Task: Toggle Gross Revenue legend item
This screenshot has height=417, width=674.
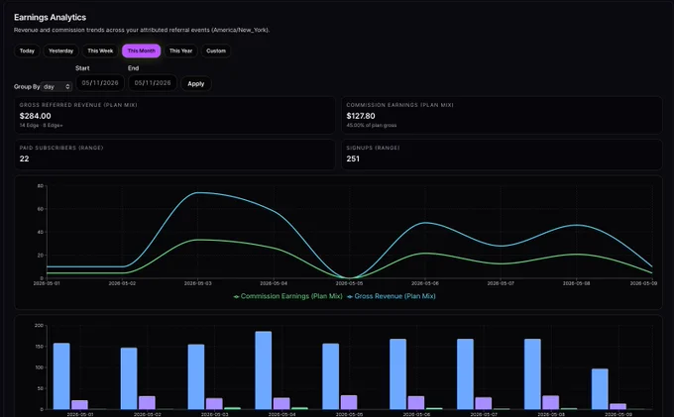Action: [392, 296]
